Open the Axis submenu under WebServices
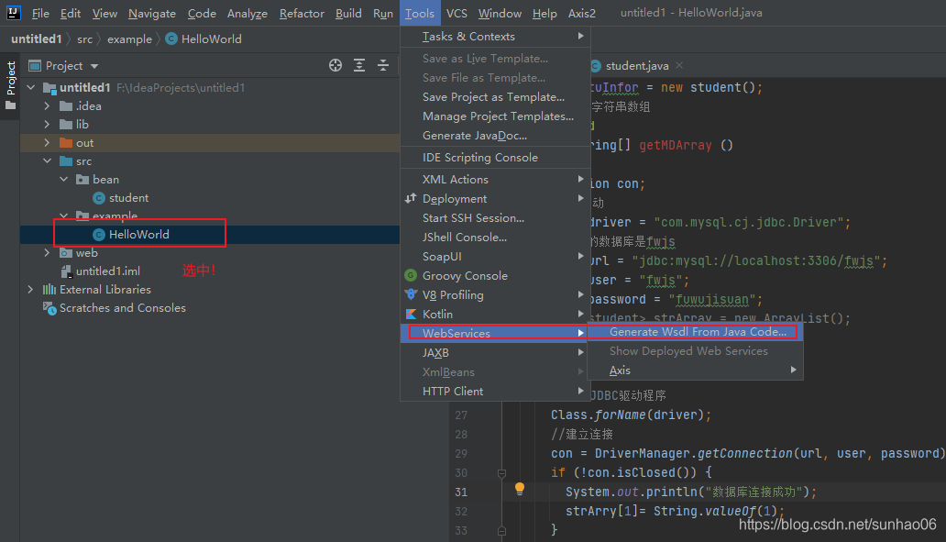The height and width of the screenshot is (542, 946). 695,370
